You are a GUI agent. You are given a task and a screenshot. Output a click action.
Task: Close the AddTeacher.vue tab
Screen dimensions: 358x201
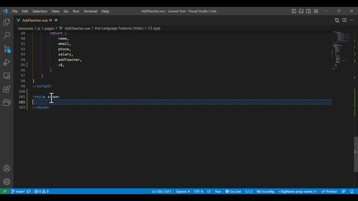pos(56,20)
